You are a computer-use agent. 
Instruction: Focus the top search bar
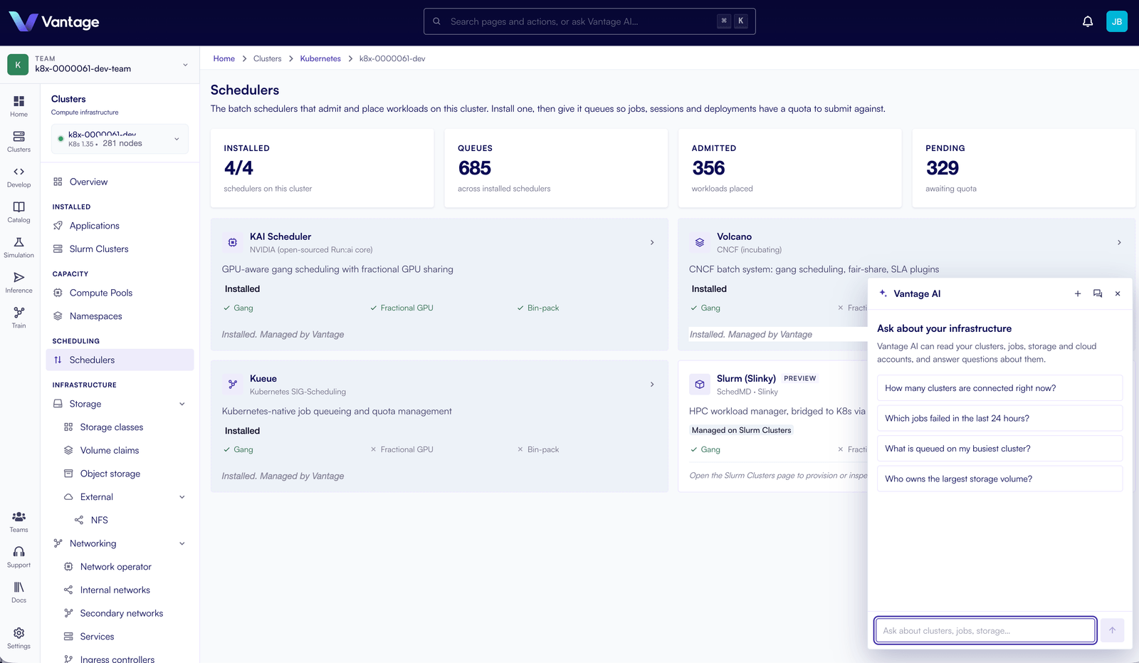point(589,21)
